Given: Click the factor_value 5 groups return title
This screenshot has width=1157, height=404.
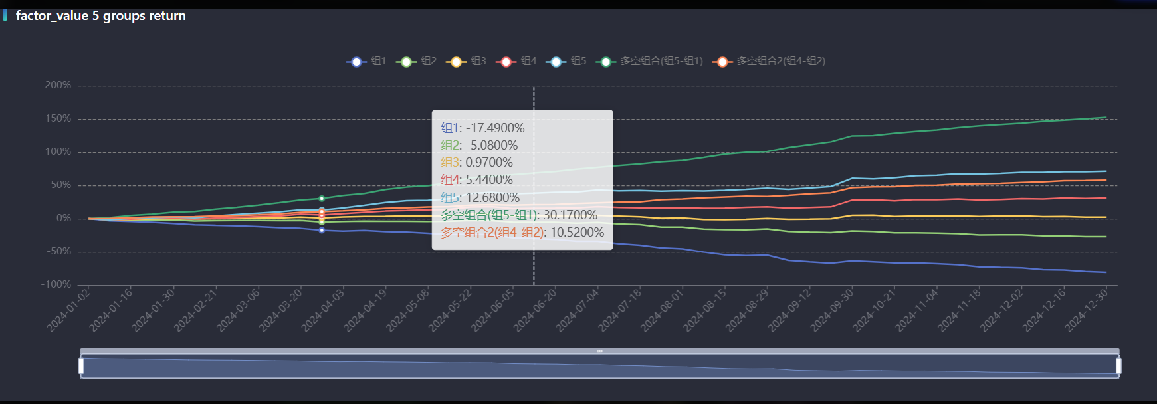Looking at the screenshot, I should pyautogui.click(x=101, y=15).
